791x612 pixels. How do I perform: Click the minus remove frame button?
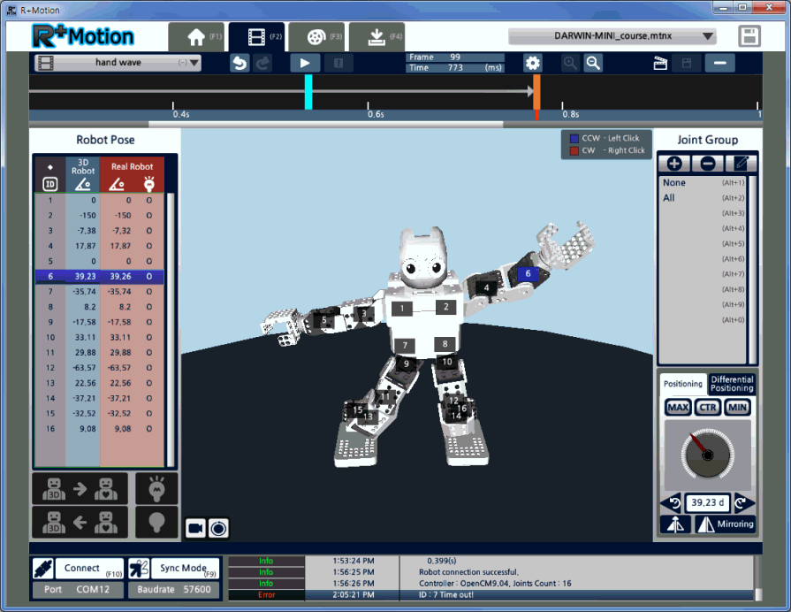[x=720, y=63]
